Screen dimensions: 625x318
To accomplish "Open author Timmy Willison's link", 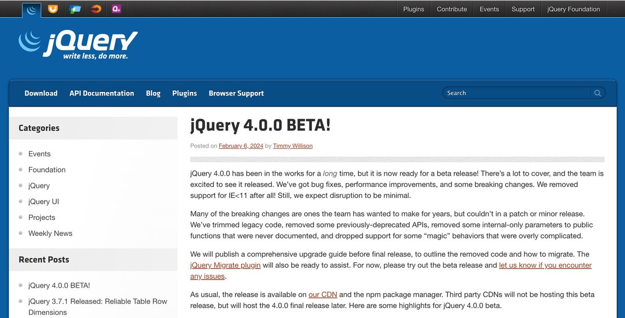I will click(293, 146).
